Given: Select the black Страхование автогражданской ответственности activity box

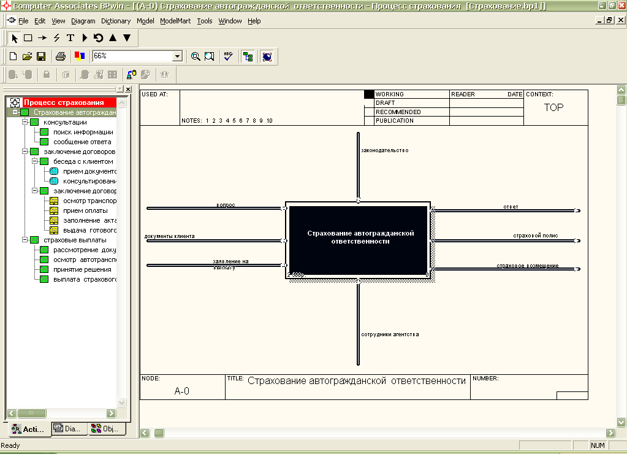Looking at the screenshot, I should click(x=359, y=240).
